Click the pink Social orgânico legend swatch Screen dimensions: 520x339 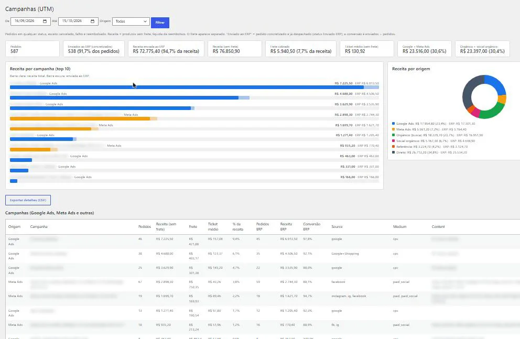(x=394, y=141)
